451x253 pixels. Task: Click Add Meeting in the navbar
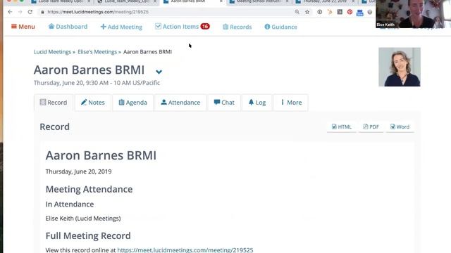coord(121,27)
